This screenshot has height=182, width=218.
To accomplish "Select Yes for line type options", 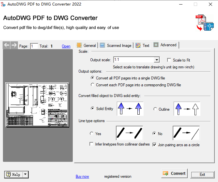I will (91, 133).
